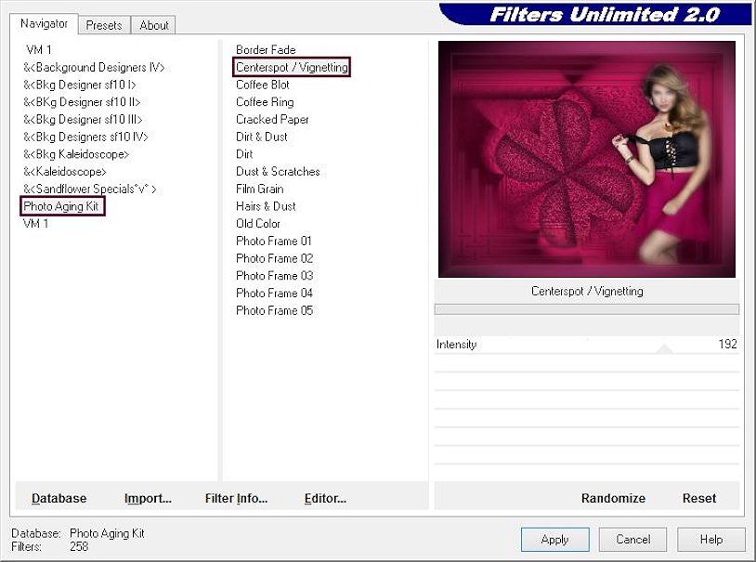The height and width of the screenshot is (562, 756).
Task: Select &<Bkg Designers sf10 IV> category
Action: pyautogui.click(x=85, y=137)
